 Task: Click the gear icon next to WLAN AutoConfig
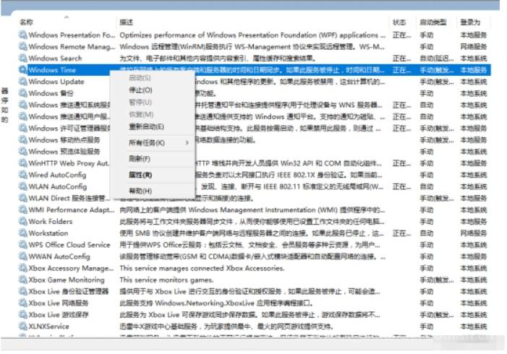(22, 186)
